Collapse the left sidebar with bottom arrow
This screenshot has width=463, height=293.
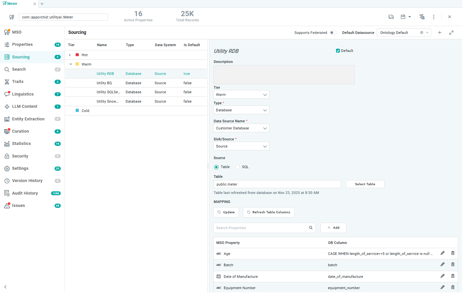point(5,287)
